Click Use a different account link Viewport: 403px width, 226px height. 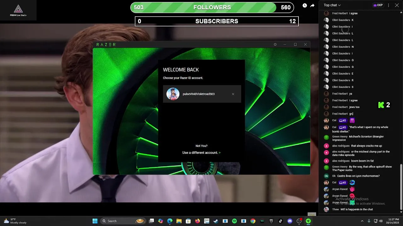pyautogui.click(x=201, y=153)
